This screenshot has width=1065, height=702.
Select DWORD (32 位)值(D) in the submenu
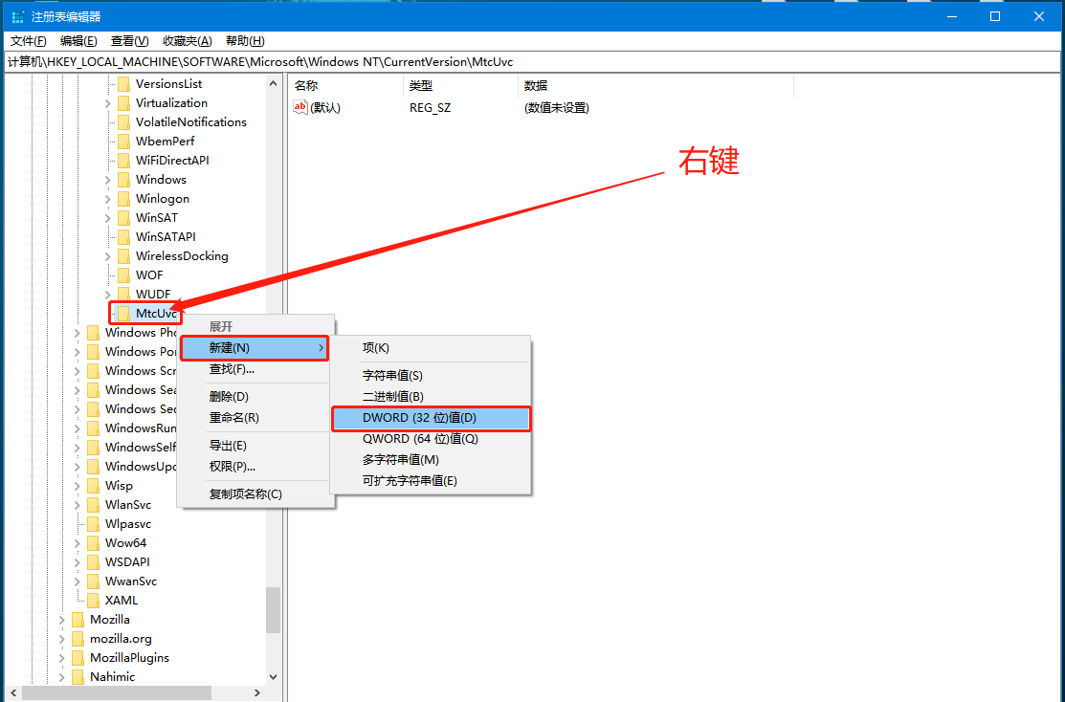(431, 418)
